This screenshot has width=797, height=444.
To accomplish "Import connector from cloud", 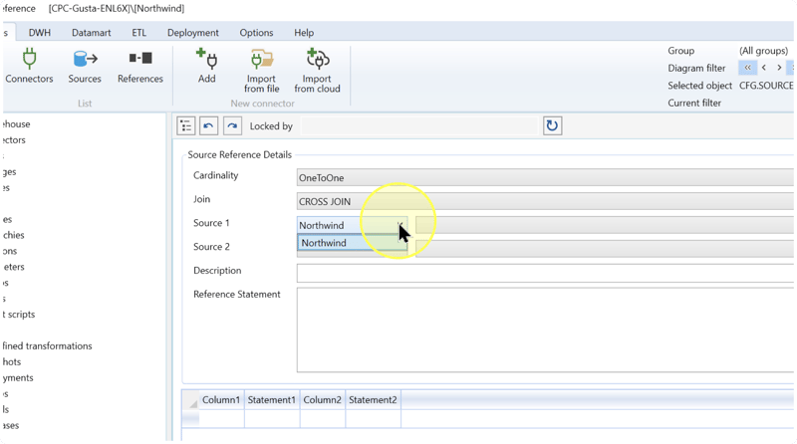I will pos(317,70).
